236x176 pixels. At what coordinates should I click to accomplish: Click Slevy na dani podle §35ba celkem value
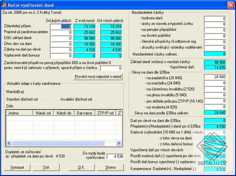tap(215, 113)
